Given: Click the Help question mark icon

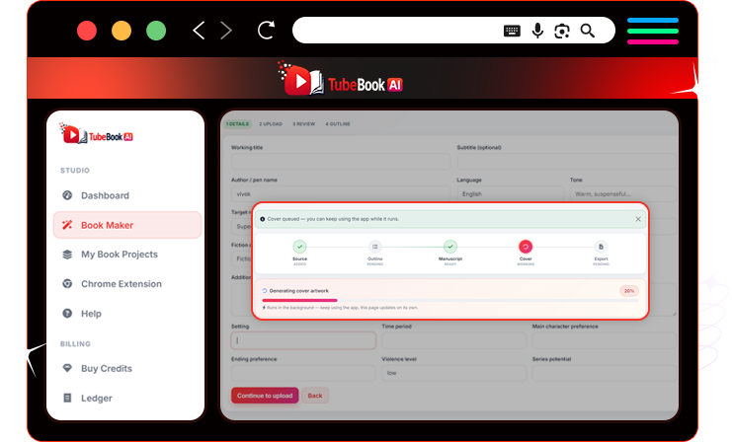Looking at the screenshot, I should point(67,314).
